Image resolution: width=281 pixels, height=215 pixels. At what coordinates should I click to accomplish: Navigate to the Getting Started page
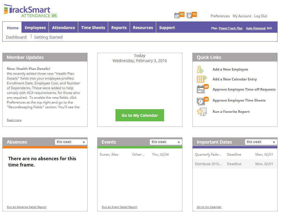click(x=48, y=37)
